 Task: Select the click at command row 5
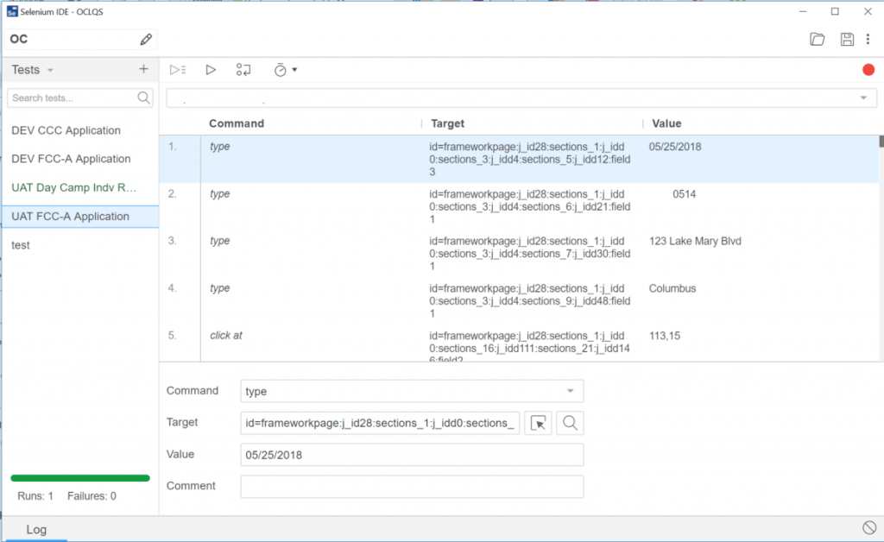tap(519, 343)
